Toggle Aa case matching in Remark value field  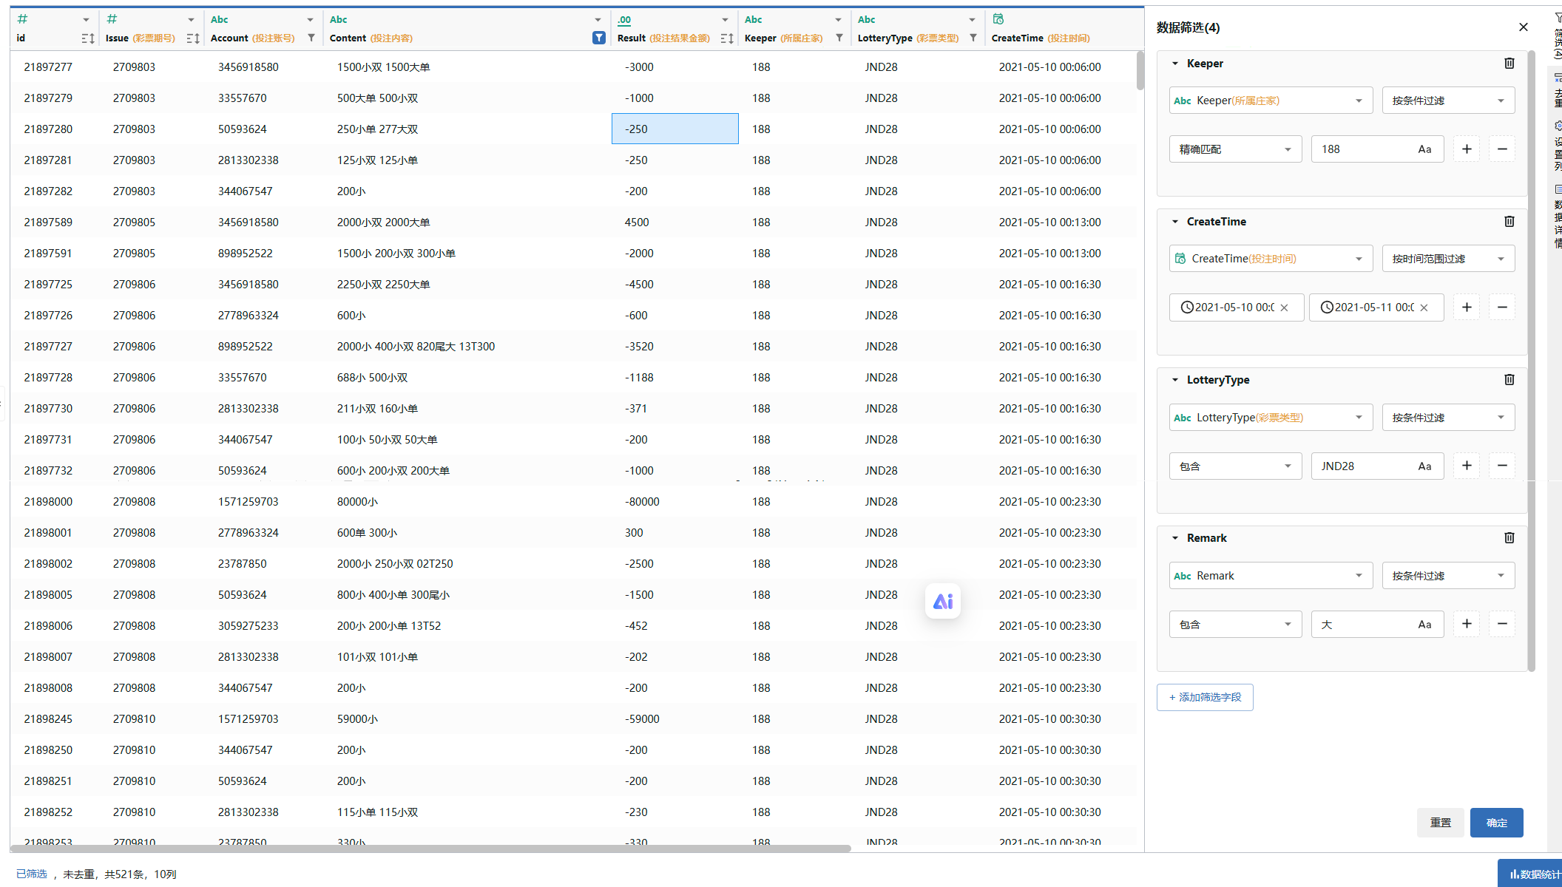click(x=1424, y=625)
